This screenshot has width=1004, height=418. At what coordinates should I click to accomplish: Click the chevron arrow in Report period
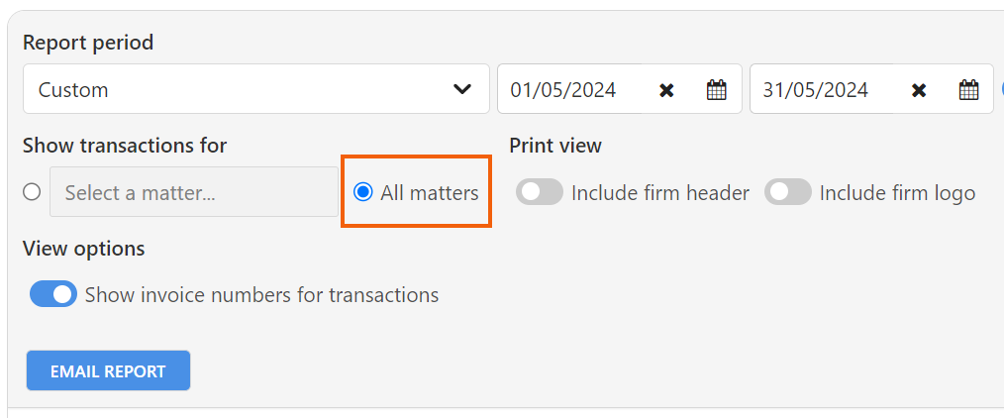(x=462, y=89)
